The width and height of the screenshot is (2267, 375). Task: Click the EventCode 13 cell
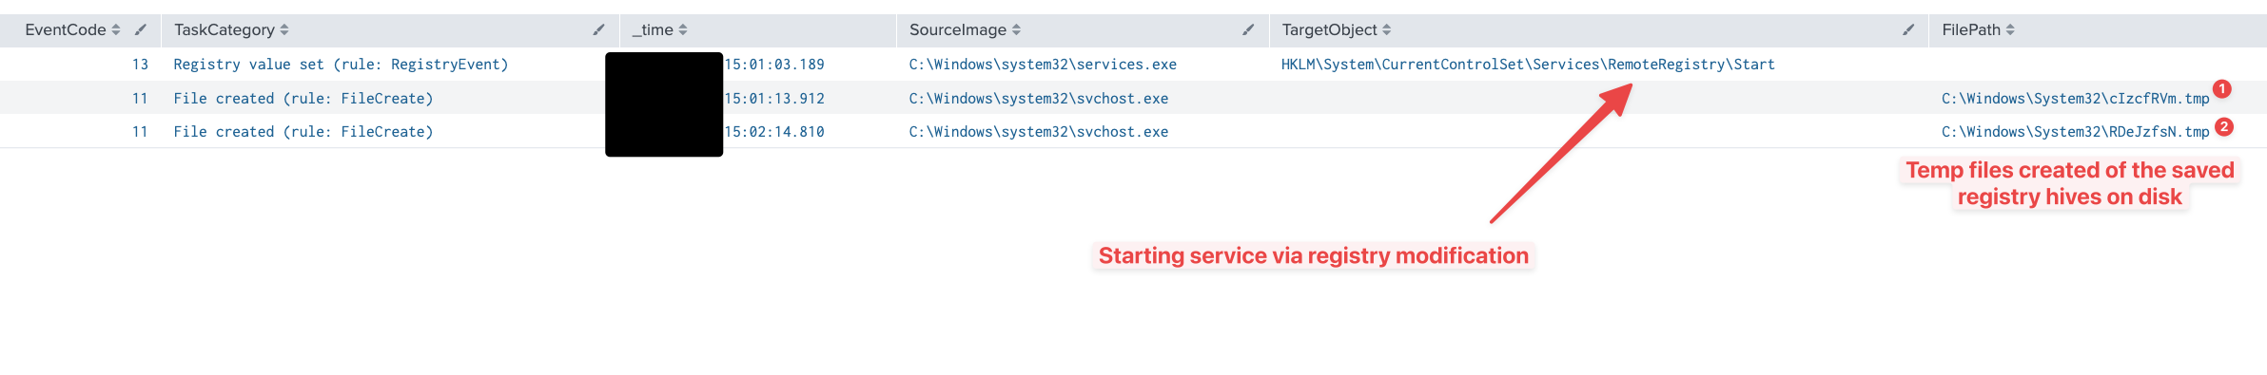(x=140, y=65)
